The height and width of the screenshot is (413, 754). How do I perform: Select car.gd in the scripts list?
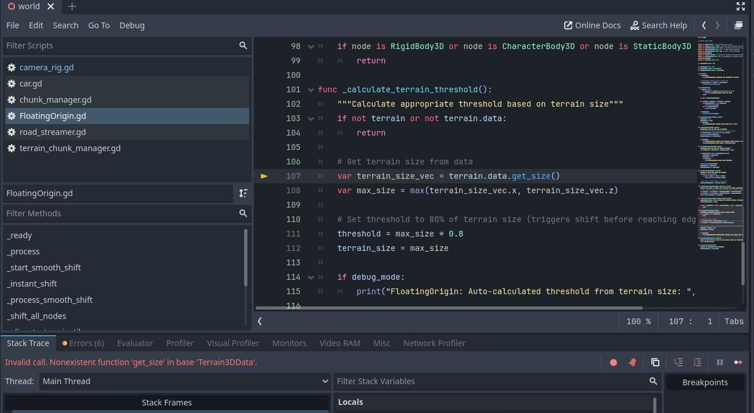pyautogui.click(x=31, y=84)
